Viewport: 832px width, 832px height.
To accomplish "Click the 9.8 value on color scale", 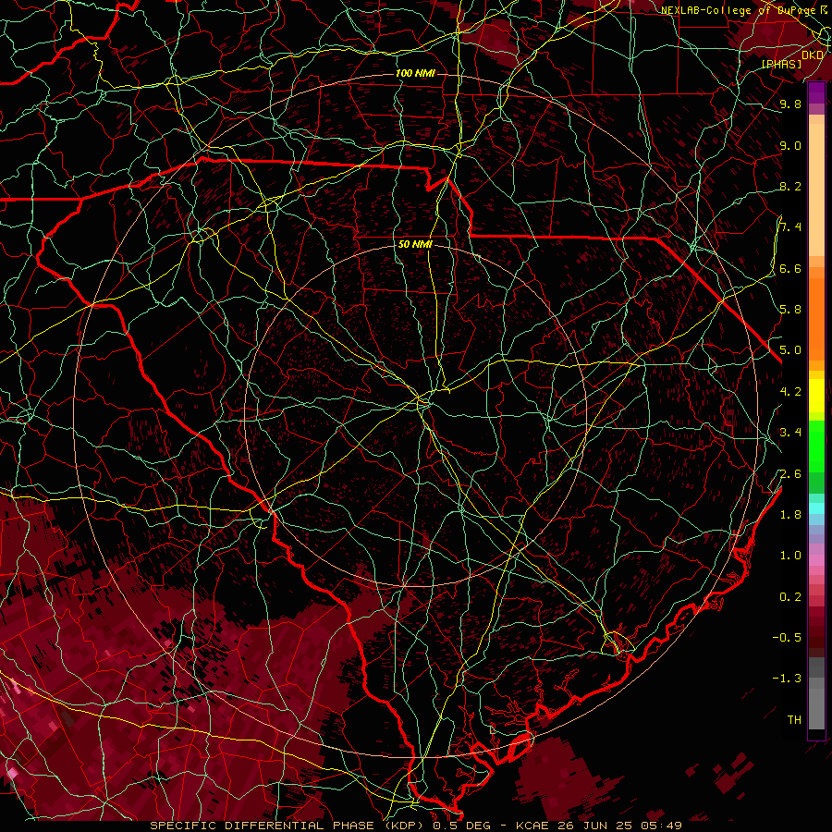I will (x=790, y=104).
